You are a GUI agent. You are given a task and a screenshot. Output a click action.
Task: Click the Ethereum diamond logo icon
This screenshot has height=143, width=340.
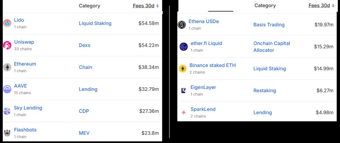coord(7,67)
